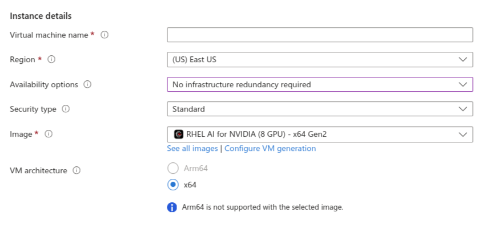
Task: Open the VM architecture info tooltip
Action: [x=77, y=170]
